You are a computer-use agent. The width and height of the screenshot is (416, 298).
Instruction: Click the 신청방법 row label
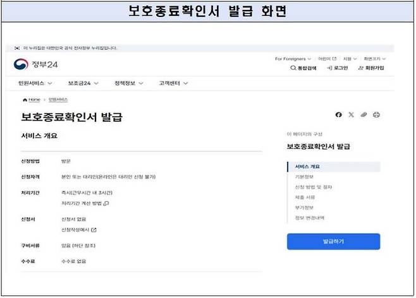tap(30, 162)
